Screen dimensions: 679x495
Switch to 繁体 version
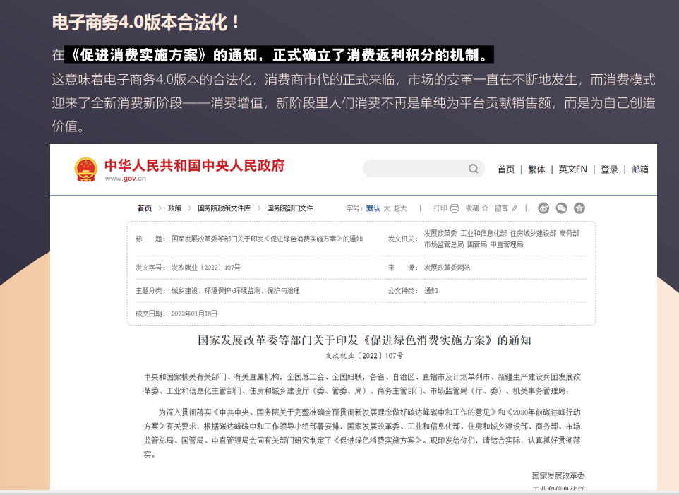(x=536, y=169)
